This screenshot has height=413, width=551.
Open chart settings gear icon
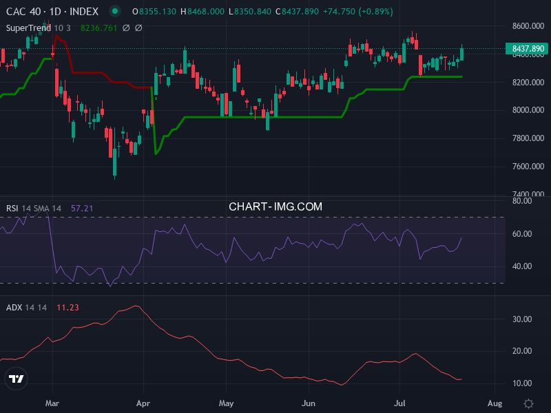[528, 403]
